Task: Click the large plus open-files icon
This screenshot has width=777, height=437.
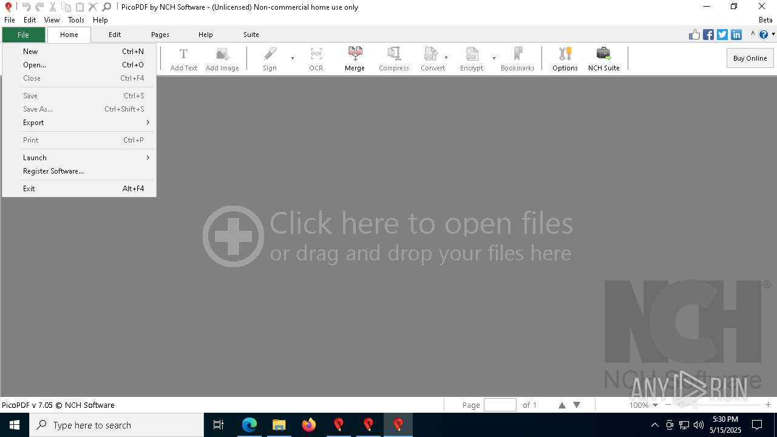Action: tap(233, 236)
